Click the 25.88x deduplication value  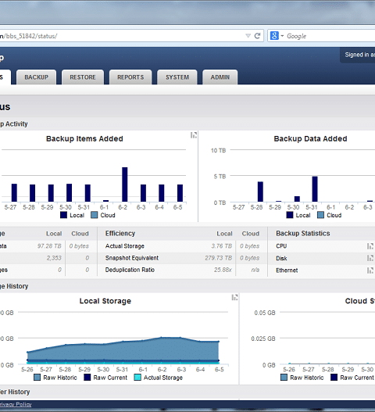223,270
